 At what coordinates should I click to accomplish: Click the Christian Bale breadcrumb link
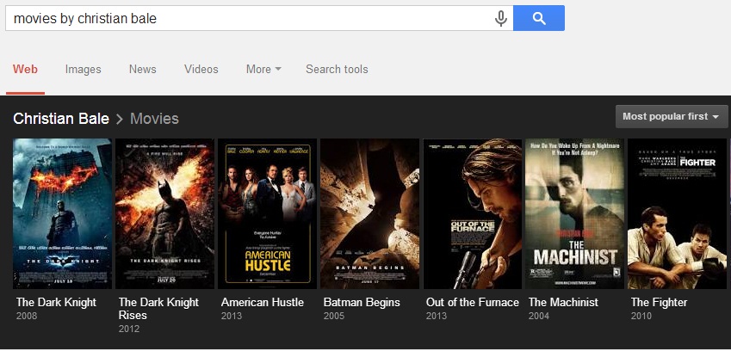click(x=61, y=119)
